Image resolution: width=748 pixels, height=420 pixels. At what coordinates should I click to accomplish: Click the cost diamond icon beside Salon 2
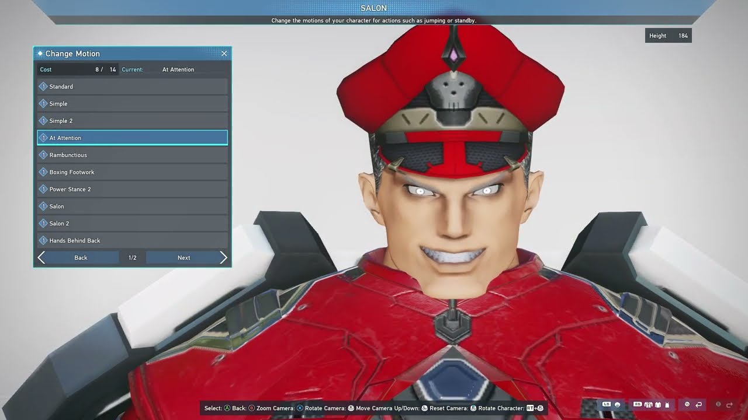(43, 223)
